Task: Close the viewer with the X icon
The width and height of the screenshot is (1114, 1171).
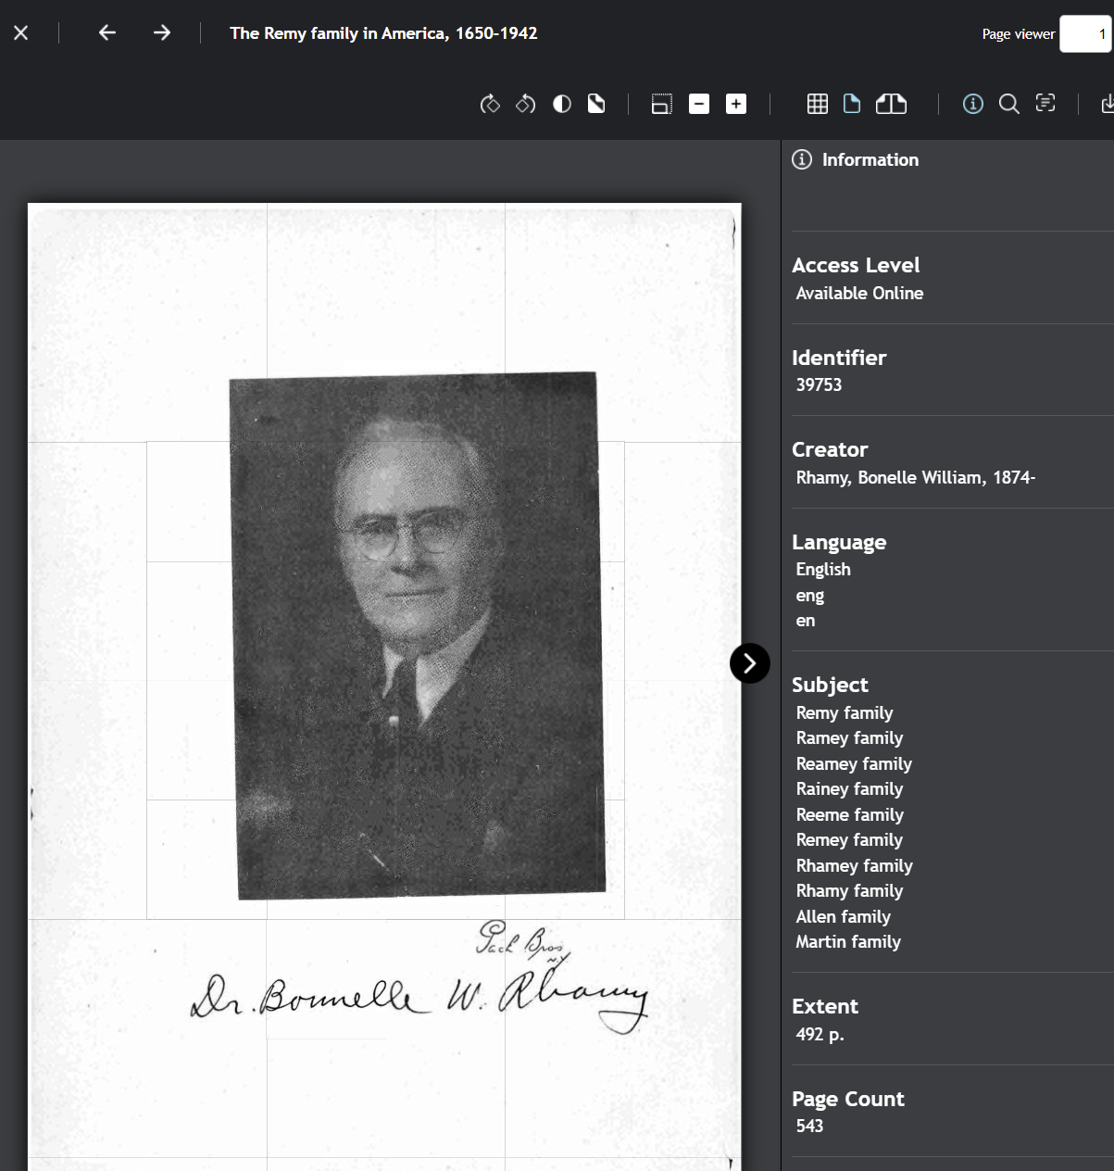Action: [x=21, y=32]
